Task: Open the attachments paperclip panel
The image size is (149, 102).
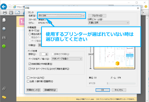Action: (x=4, y=89)
